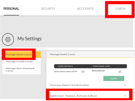Screen dimensions: 135x101
Task: Switch to the ACCOUNTS tab
Action: 85,9
